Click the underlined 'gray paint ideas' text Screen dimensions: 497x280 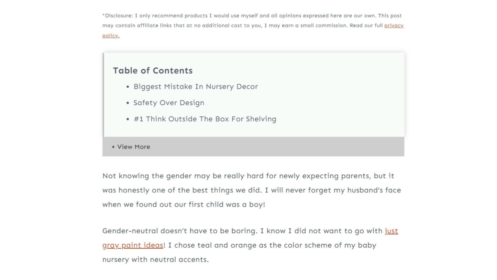coord(133,245)
